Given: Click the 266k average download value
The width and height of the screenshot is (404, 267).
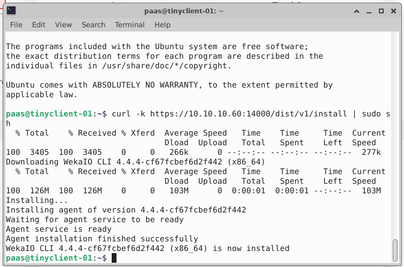Looking at the screenshot, I should pyautogui.click(x=179, y=152).
